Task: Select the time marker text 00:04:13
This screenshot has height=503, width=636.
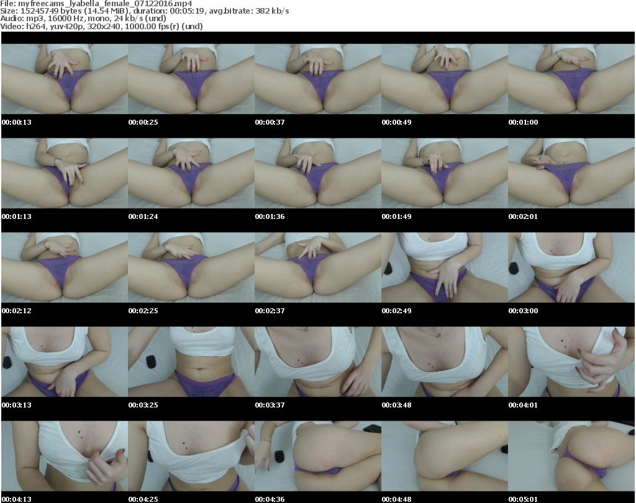Action: (x=17, y=499)
